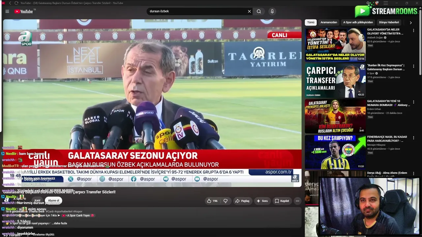422x237 pixels.
Task: Click the 'Soru' ask button
Action: (x=262, y=201)
